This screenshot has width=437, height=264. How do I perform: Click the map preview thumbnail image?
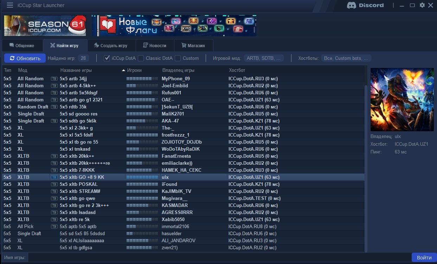point(402,99)
